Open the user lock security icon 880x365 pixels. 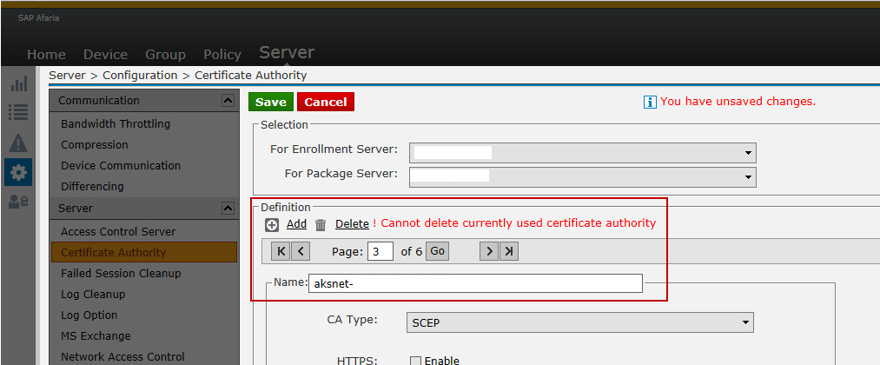tap(18, 201)
